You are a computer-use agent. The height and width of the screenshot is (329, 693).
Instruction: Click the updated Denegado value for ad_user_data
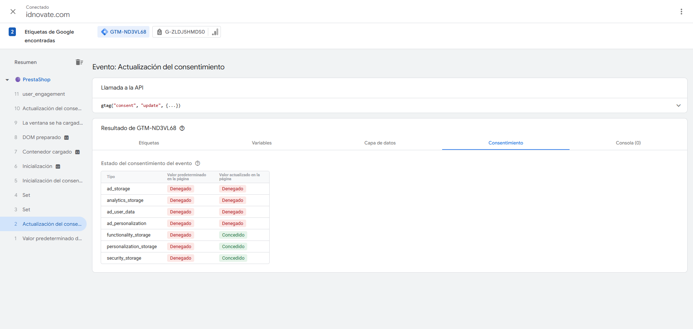tap(232, 212)
